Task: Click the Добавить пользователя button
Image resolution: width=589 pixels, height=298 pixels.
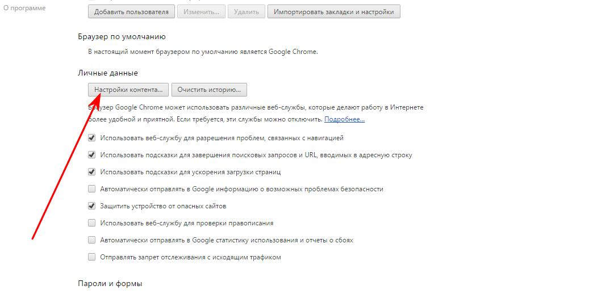Action: [131, 11]
